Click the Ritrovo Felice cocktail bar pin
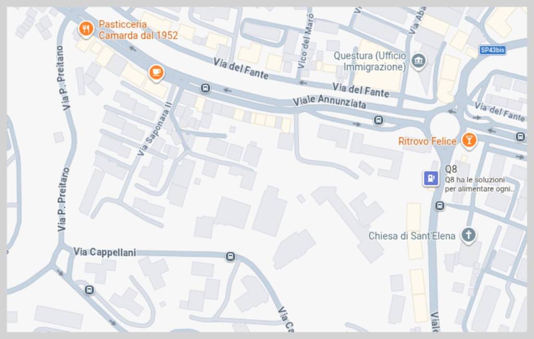The width and height of the screenshot is (534, 339). click(469, 141)
